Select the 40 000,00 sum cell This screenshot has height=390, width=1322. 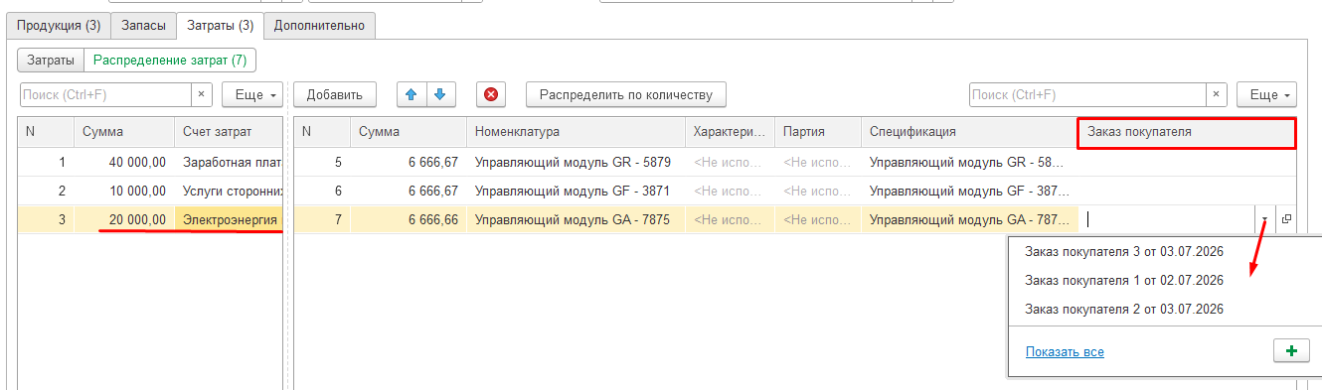[123, 162]
